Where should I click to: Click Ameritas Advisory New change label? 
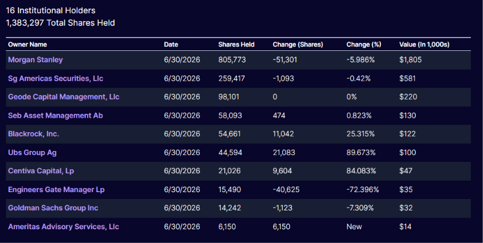[x=355, y=227]
